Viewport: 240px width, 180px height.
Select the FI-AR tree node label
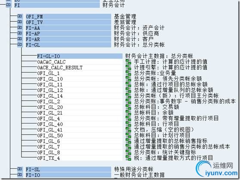pos(33,39)
